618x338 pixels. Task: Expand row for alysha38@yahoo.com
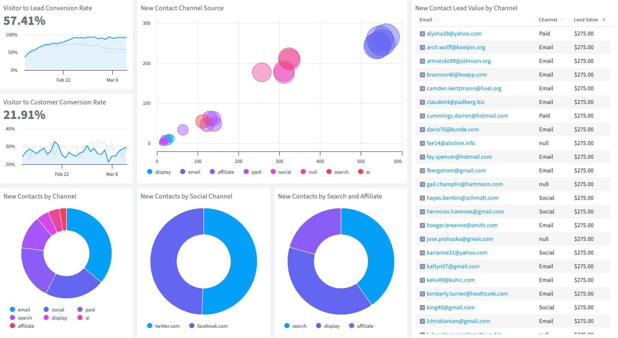422,33
